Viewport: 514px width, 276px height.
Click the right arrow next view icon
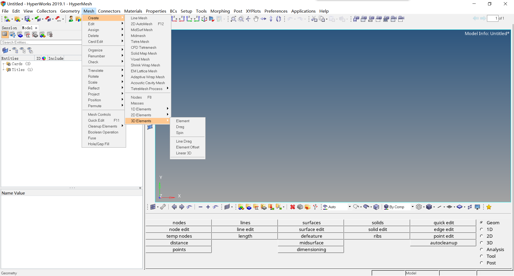tap(182, 207)
